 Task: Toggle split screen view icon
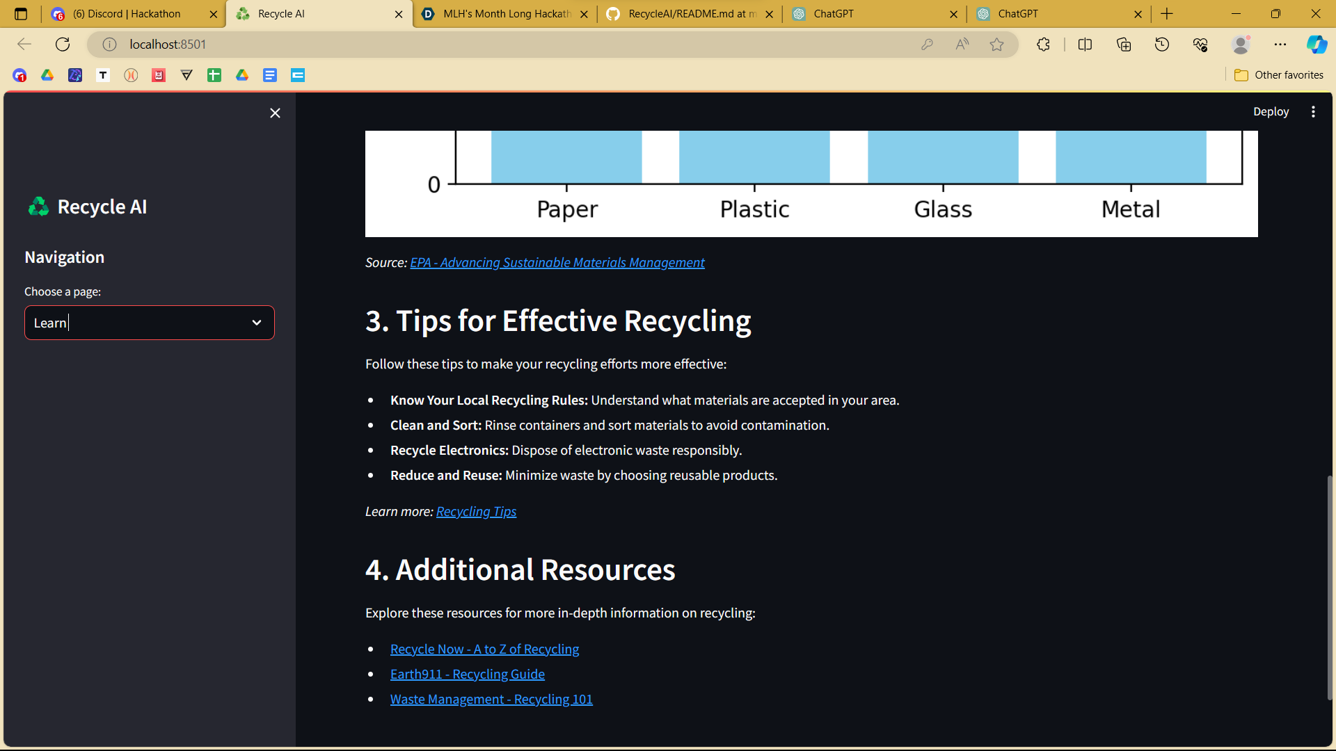click(x=1085, y=45)
